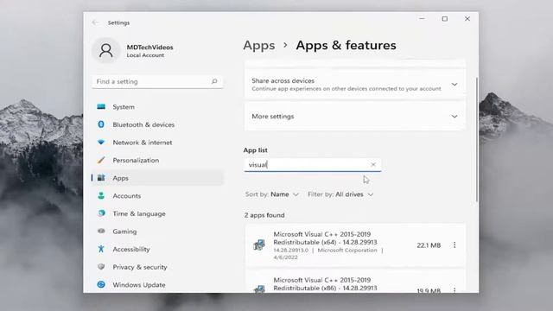Expand More settings section
Screen dimensions: 553x311
454,117
